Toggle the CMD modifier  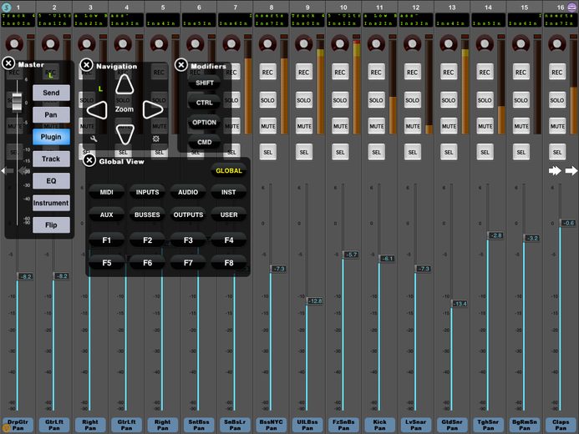click(x=205, y=142)
